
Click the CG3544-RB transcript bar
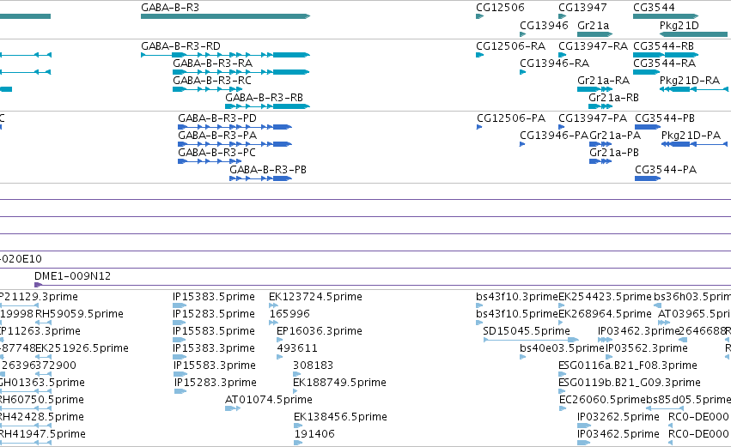click(x=665, y=55)
